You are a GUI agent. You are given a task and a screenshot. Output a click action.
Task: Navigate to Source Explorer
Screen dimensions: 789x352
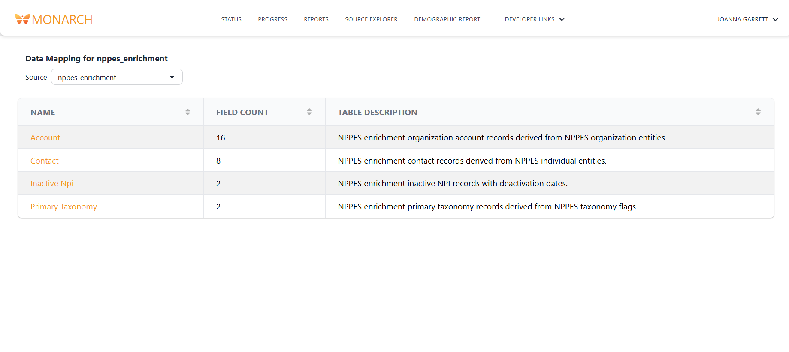coord(371,19)
